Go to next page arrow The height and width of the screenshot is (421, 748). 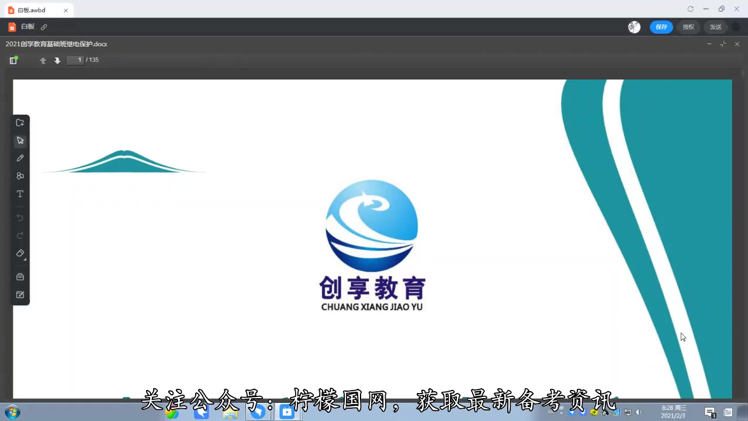click(57, 60)
